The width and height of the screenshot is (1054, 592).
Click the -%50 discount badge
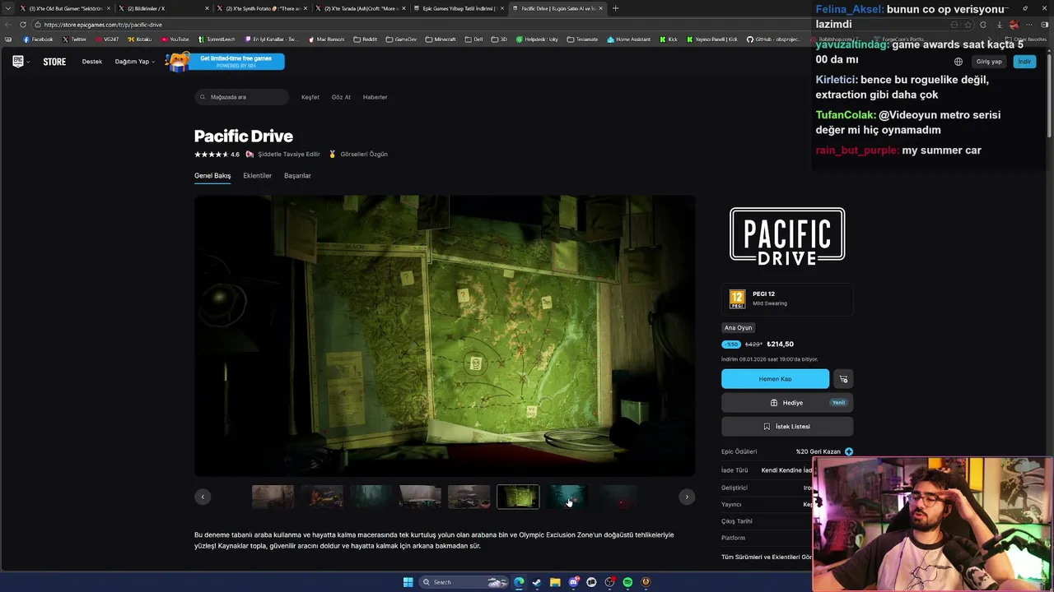(731, 345)
